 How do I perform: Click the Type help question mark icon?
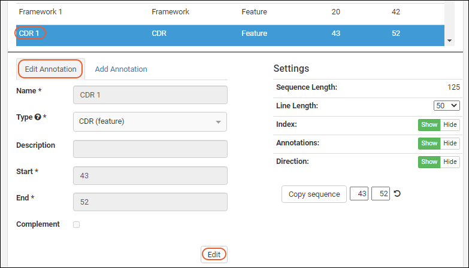38,117
